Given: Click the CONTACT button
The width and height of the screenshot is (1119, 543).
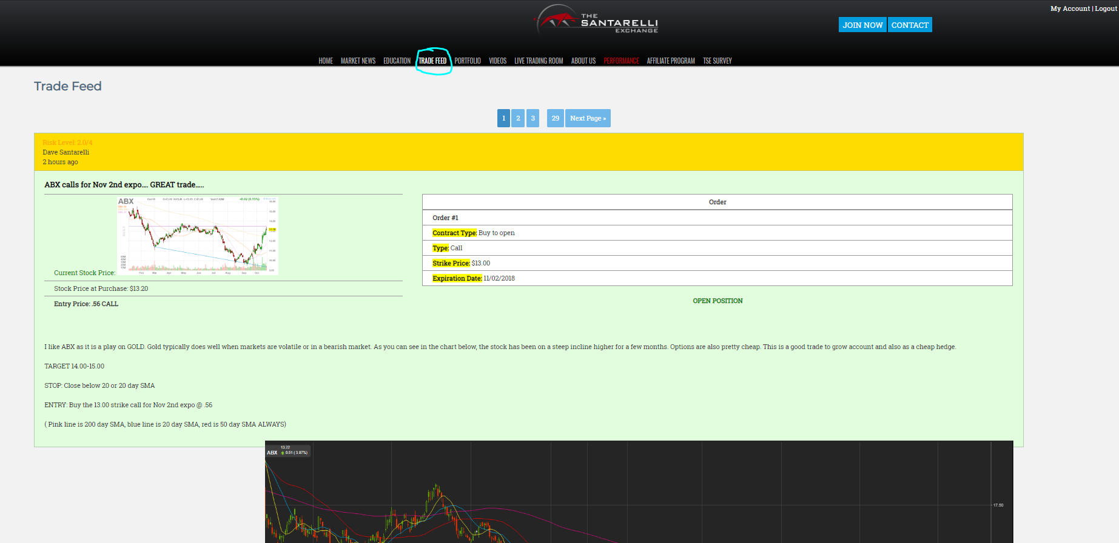Looking at the screenshot, I should (910, 25).
